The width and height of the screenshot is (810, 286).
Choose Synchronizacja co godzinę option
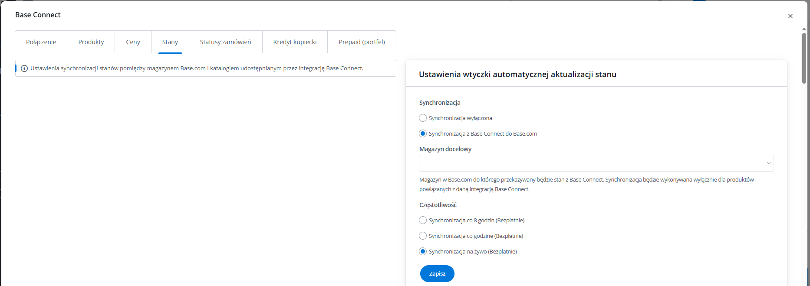click(423, 236)
